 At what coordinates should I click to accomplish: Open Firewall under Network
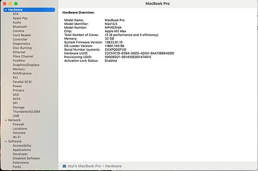18,124
